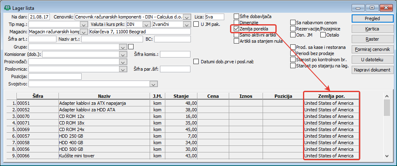Expand the Magacin dropdown
Viewport: 397px width, 166px height.
[84, 32]
